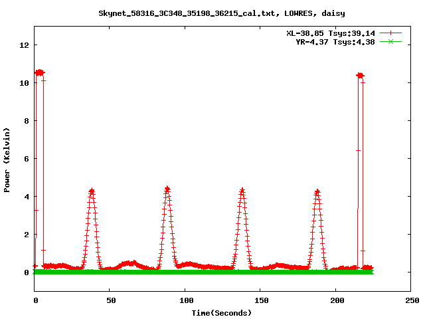Click the x-axis tick label 50
This screenshot has height=319, width=425.
tap(111, 300)
